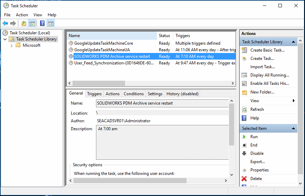Click the Help icon in Actions pane
The image size is (305, 196).
pos(244,118)
